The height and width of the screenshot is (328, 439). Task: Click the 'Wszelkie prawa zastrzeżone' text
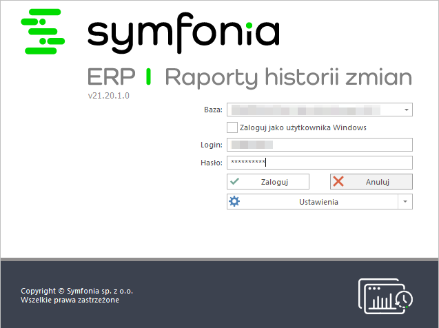pyautogui.click(x=70, y=300)
